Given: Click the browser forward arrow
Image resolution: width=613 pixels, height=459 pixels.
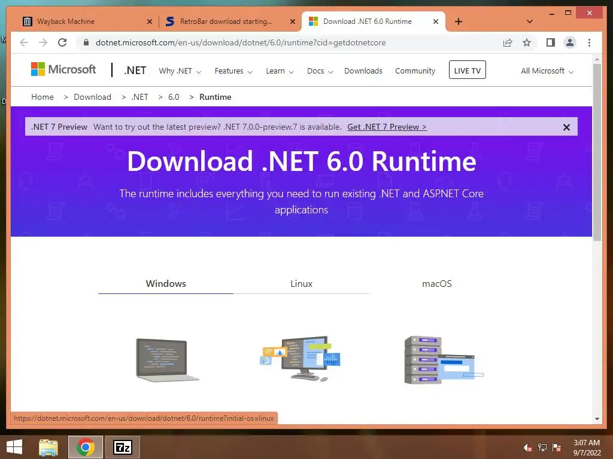Looking at the screenshot, I should pyautogui.click(x=43, y=42).
